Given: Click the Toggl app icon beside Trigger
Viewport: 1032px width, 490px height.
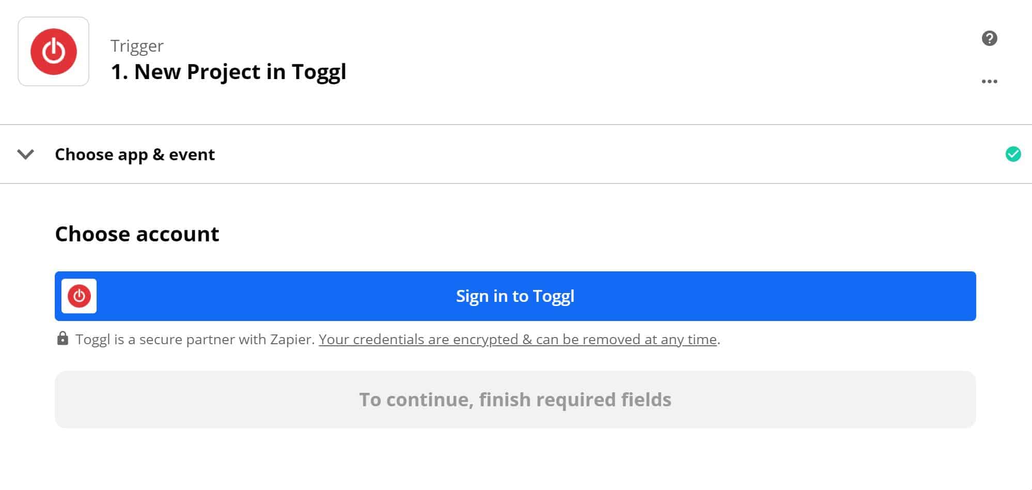Looking at the screenshot, I should pos(53,52).
